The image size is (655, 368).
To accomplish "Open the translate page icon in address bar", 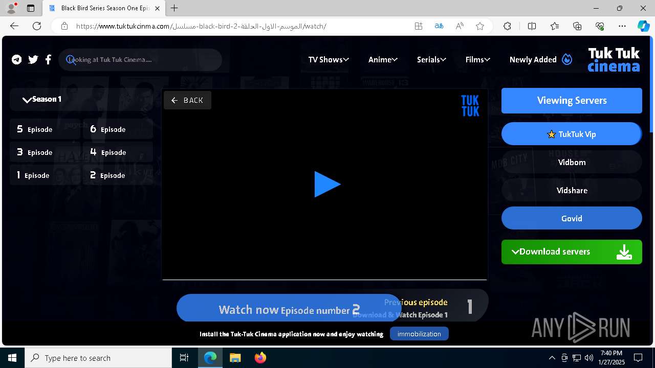I will click(439, 26).
